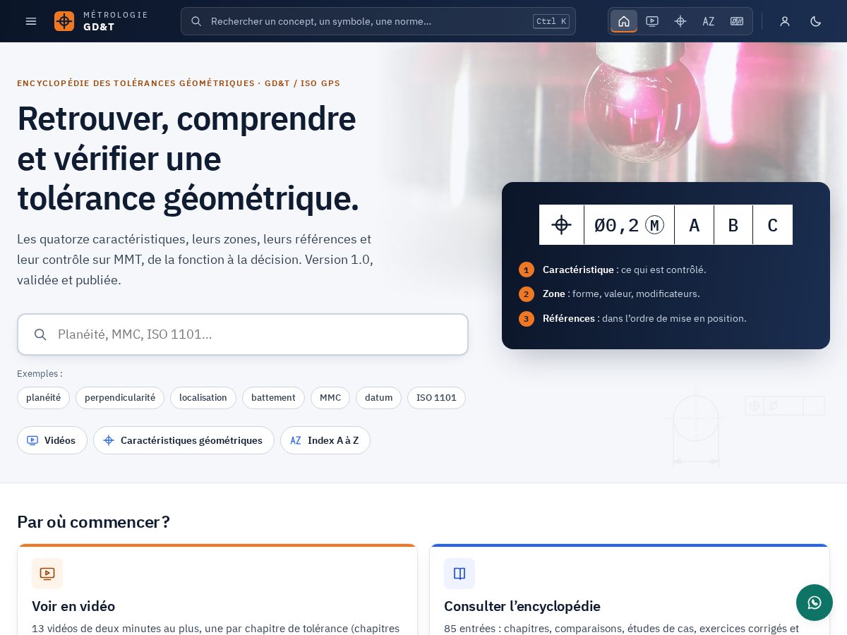Viewport: 847px width, 635px height.
Task: Open the hamburger navigation menu
Action: click(x=31, y=21)
